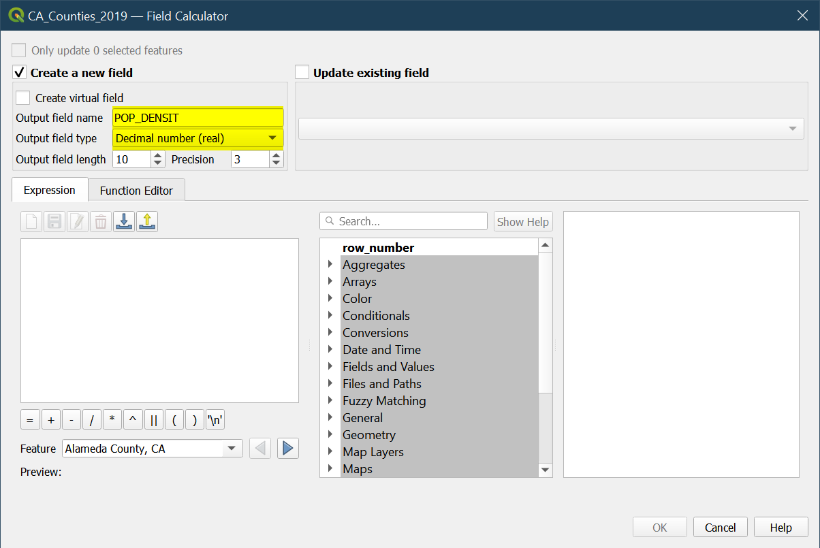Image resolution: width=820 pixels, height=548 pixels.
Task: Check Update existing field option
Action: click(302, 73)
